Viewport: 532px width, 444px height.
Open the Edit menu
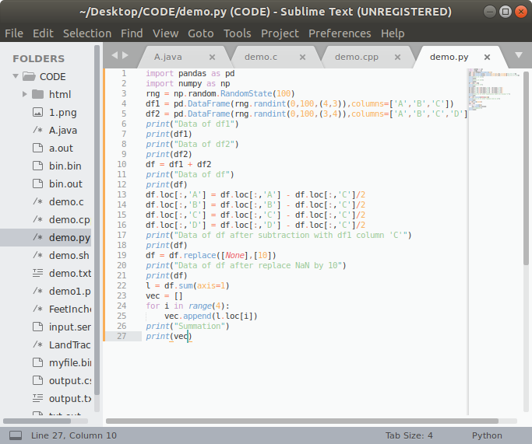pos(43,33)
